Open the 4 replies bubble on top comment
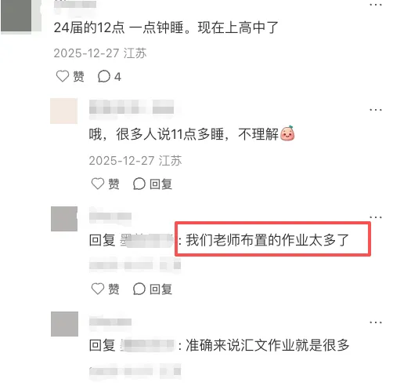This screenshot has width=393, height=386. pyautogui.click(x=110, y=77)
